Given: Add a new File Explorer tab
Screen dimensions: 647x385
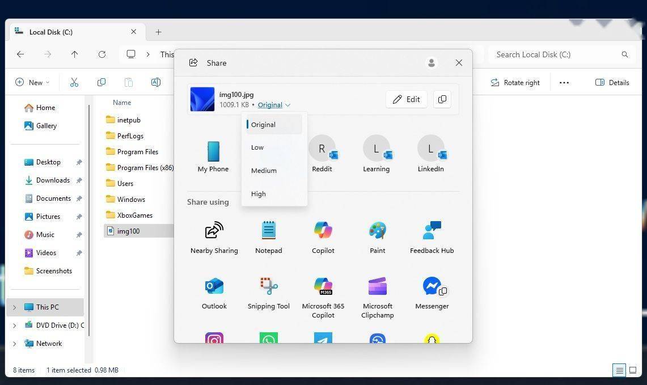Looking at the screenshot, I should pyautogui.click(x=158, y=32).
